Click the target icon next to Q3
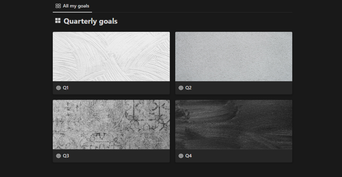This screenshot has height=177, width=342. 59,156
